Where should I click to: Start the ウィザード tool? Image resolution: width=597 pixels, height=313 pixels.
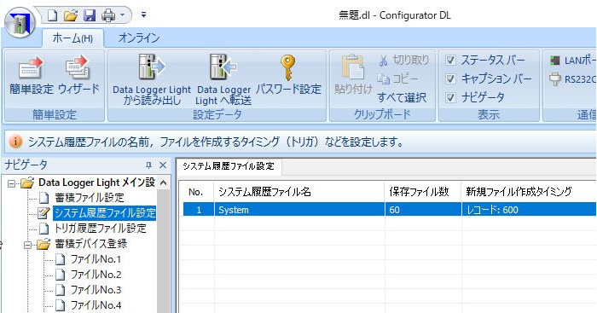tap(78, 75)
